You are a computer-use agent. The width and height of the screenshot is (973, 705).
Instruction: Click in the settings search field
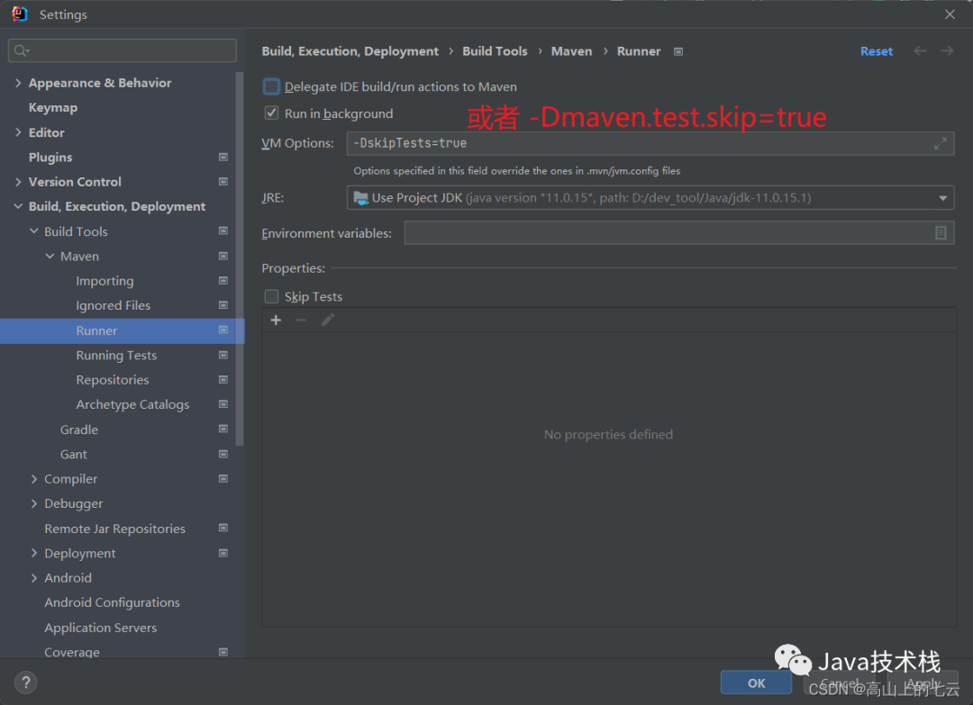pos(123,50)
